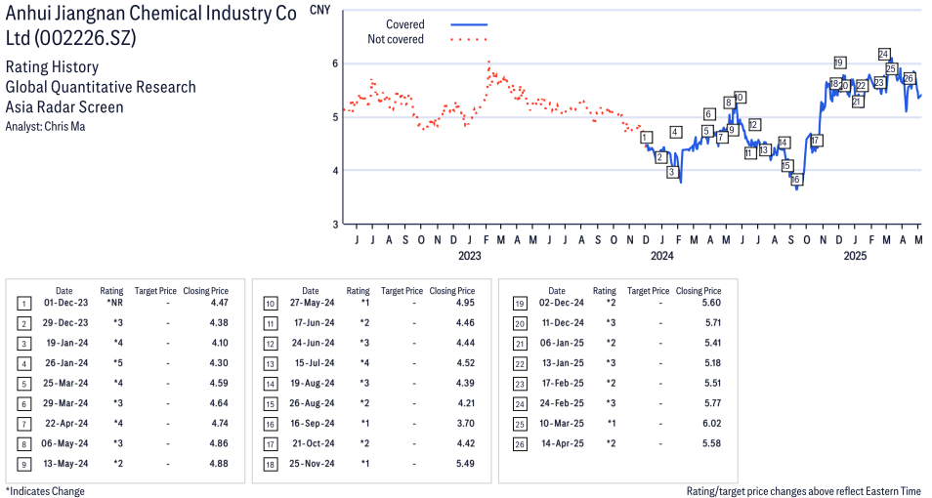The height and width of the screenshot is (498, 932).
Task: Select marker 8 on the price chart
Action: (x=729, y=103)
